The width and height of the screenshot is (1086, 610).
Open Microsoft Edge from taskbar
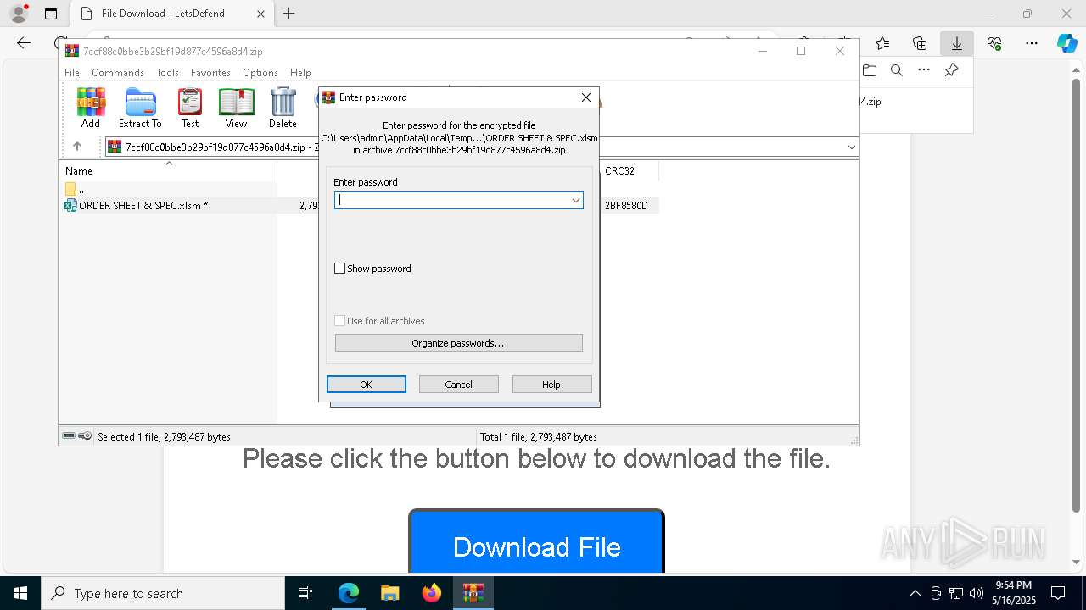(x=349, y=593)
